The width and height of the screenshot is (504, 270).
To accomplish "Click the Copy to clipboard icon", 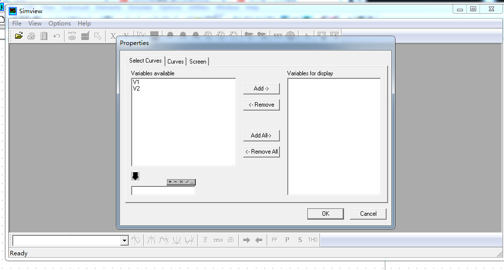I will click(x=44, y=36).
